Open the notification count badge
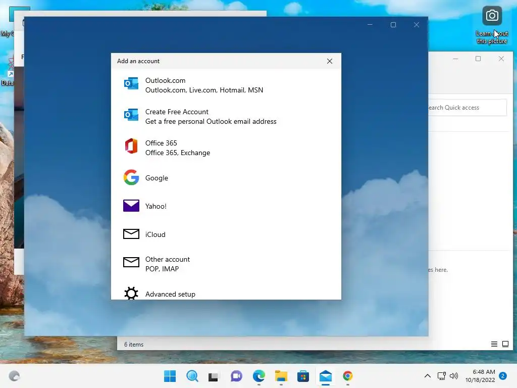The image size is (517, 388). tap(503, 376)
